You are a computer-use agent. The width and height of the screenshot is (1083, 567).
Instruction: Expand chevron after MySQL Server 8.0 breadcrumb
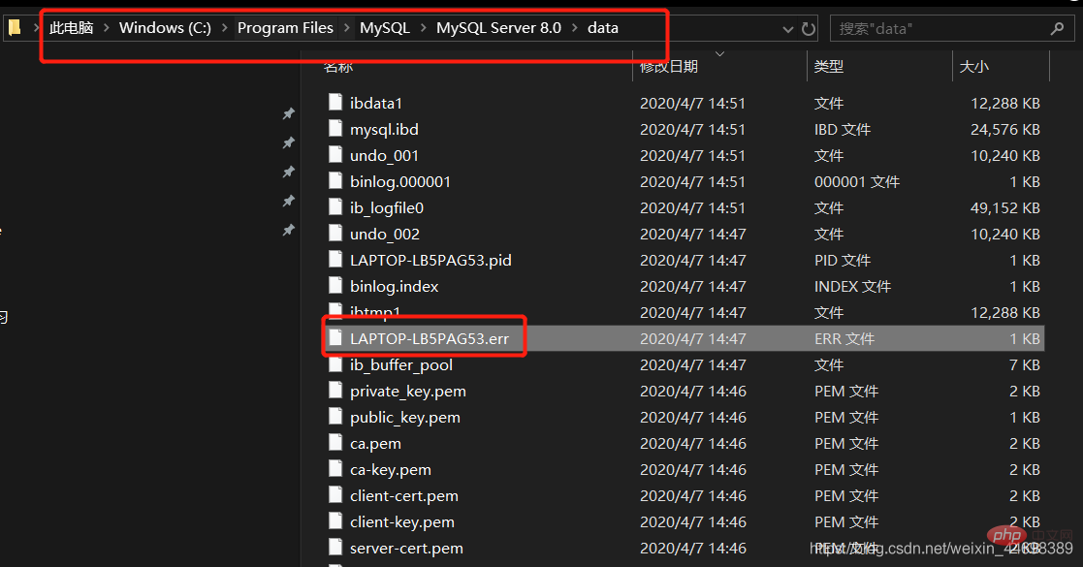575,28
